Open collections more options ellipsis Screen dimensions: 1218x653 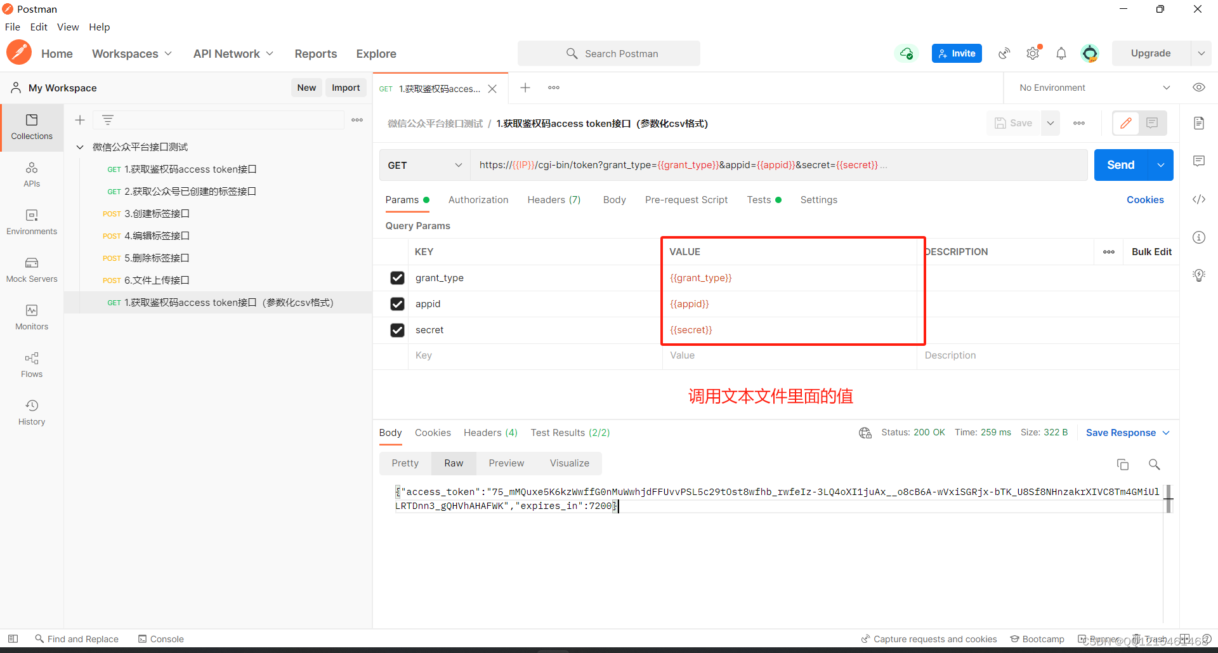(357, 120)
